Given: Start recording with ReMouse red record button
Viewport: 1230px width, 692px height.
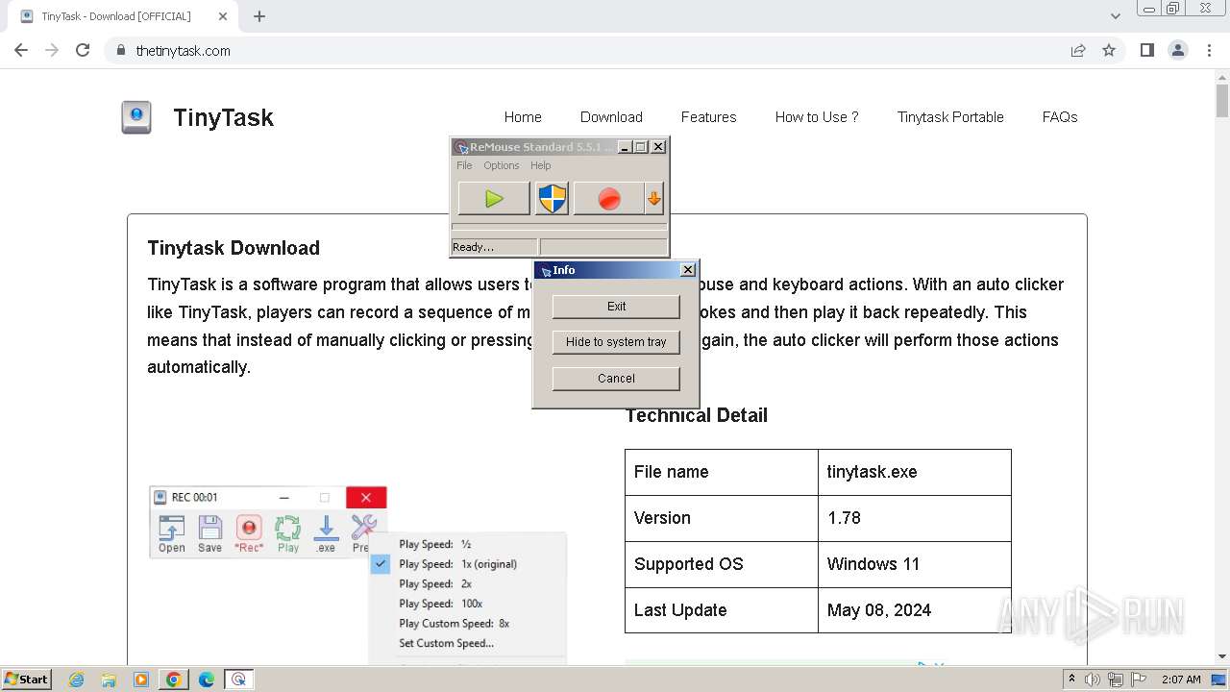Looking at the screenshot, I should point(608,199).
